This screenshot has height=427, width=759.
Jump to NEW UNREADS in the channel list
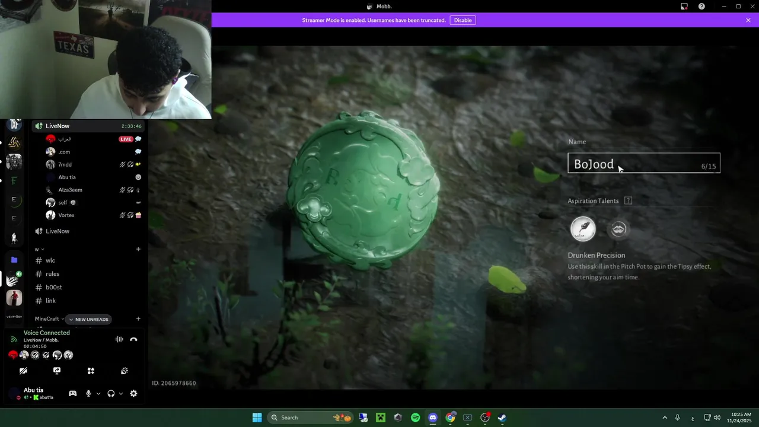tap(88, 319)
